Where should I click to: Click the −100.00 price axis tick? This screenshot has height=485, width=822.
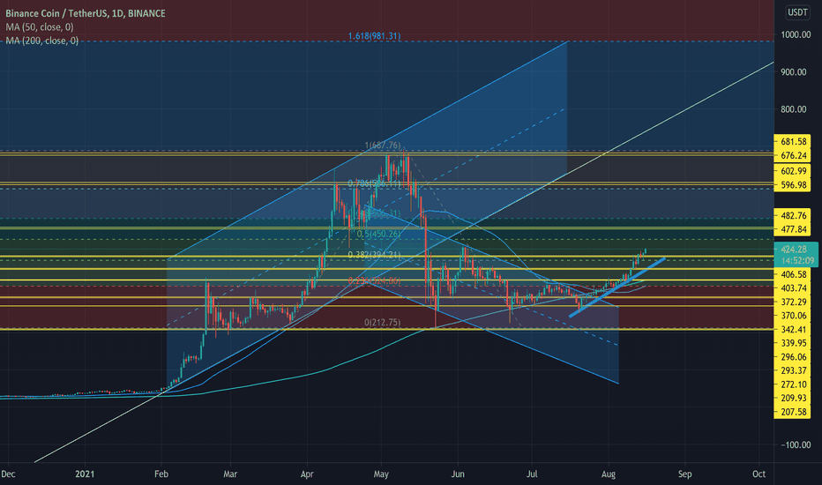pos(796,444)
